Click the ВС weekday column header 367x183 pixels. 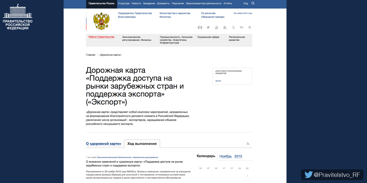247,168
